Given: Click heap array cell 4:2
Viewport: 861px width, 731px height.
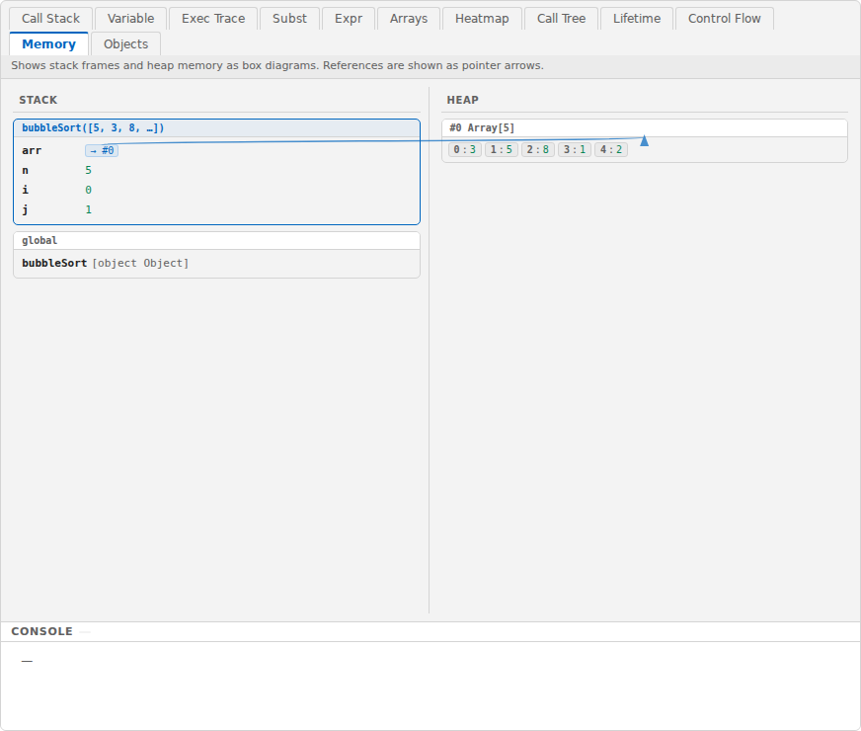Looking at the screenshot, I should 611,149.
